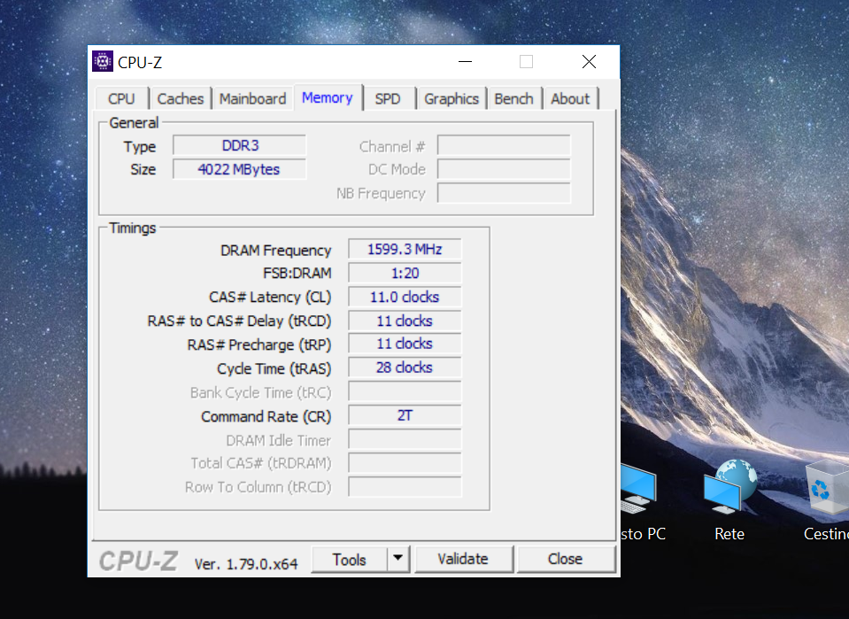Screen dimensions: 849x619
Task: Click the empty NB Frequency field
Action: [504, 193]
